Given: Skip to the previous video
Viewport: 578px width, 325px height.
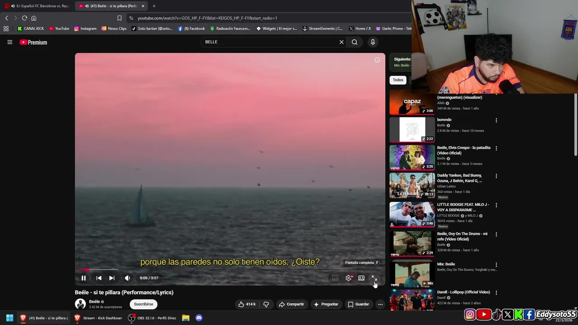Looking at the screenshot, I should (x=99, y=278).
